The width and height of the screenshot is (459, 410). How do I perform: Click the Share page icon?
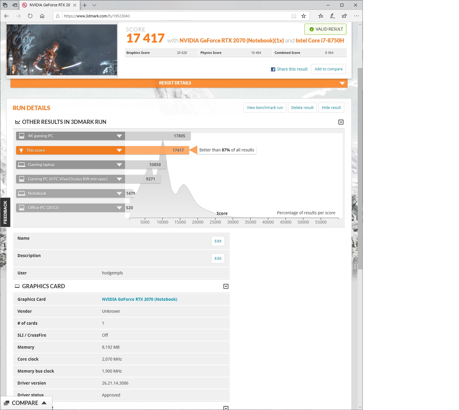[344, 16]
